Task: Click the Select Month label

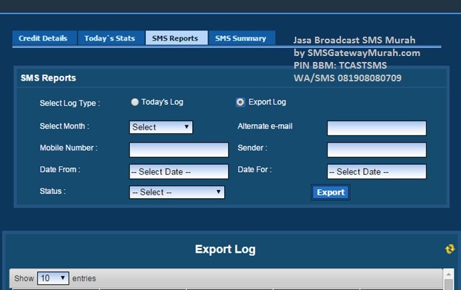Action: (x=65, y=126)
